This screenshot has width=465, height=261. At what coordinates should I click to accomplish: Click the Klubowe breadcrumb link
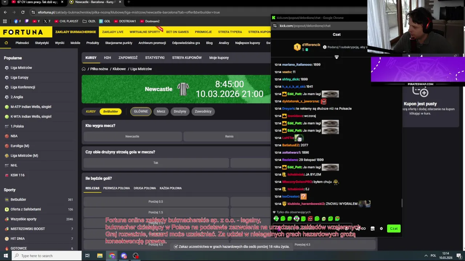(119, 69)
